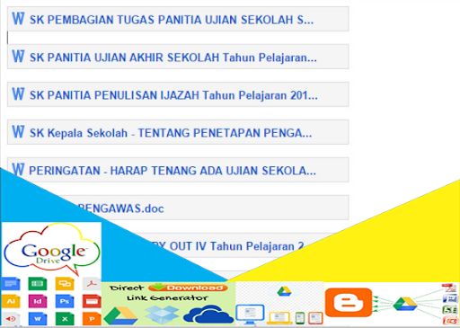The height and width of the screenshot is (328, 460).
Task: Click the yellow laptop device icon
Action: tap(279, 318)
